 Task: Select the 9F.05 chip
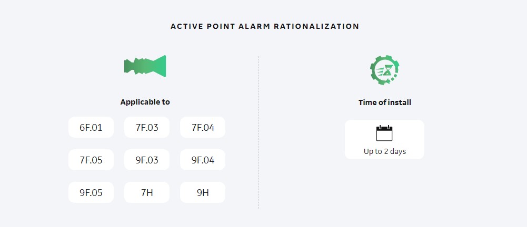pos(91,192)
